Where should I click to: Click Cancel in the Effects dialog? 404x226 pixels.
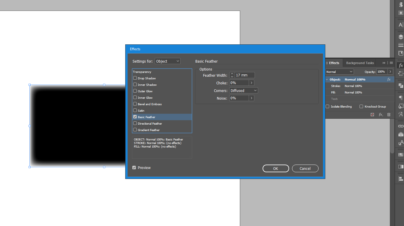click(305, 168)
